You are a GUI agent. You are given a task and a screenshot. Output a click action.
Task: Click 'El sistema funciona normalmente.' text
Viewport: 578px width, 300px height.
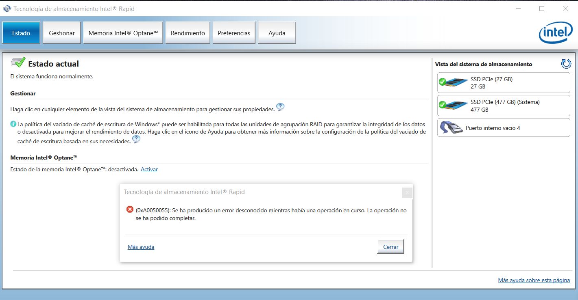pos(52,76)
